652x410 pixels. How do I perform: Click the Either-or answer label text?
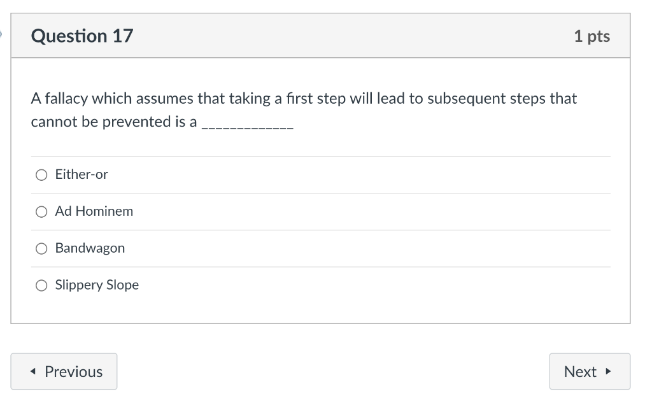click(81, 174)
